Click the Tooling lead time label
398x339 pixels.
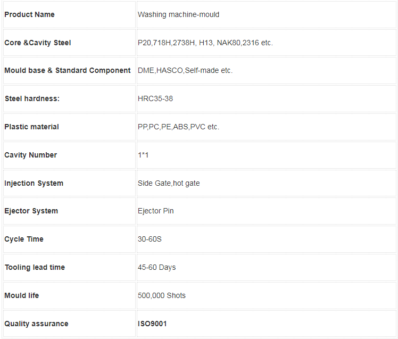point(35,267)
